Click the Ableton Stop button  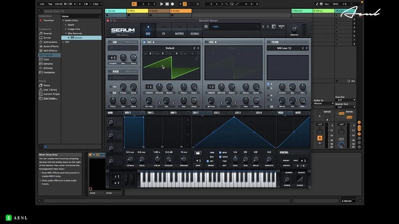(167, 4)
